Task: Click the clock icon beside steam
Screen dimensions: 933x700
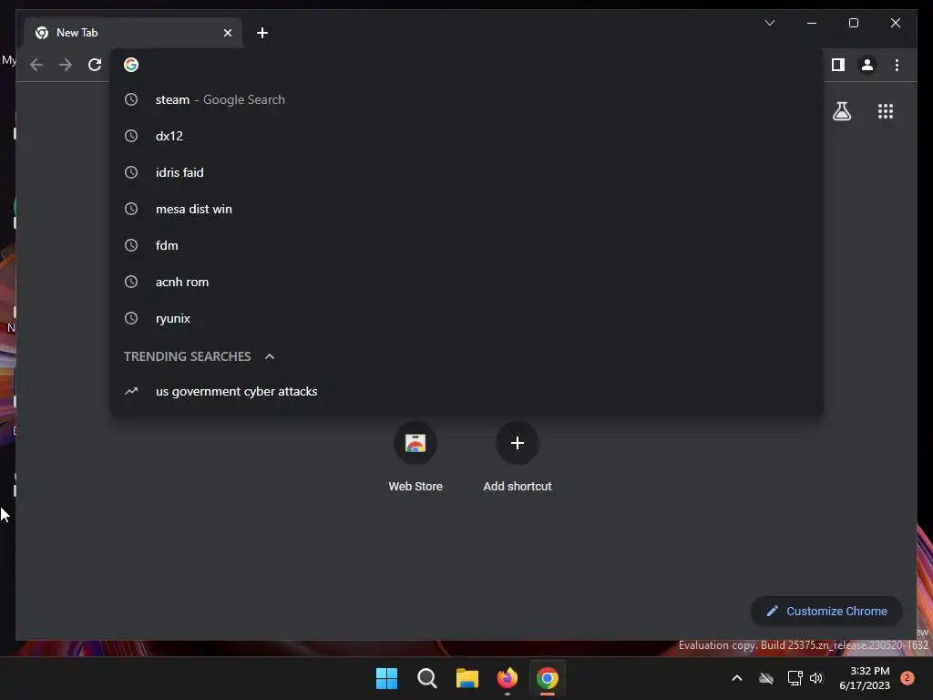Action: [x=131, y=99]
